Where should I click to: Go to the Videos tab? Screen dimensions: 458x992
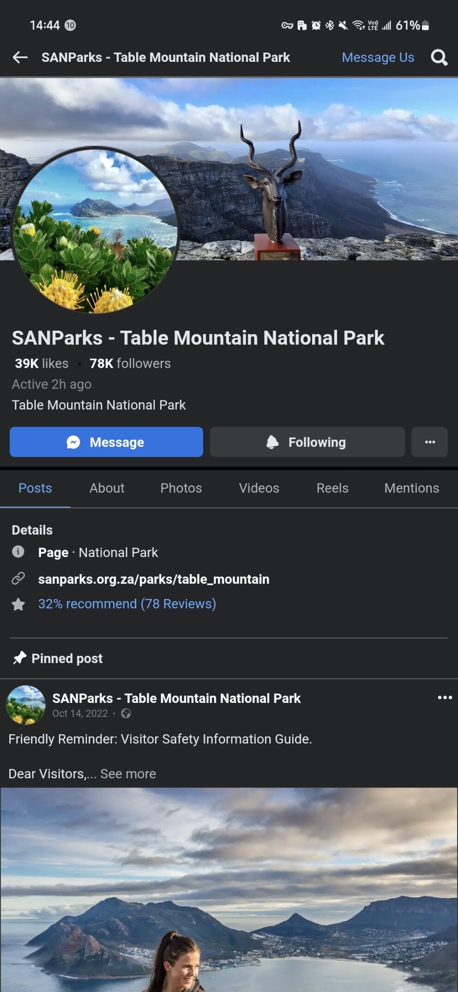point(259,488)
